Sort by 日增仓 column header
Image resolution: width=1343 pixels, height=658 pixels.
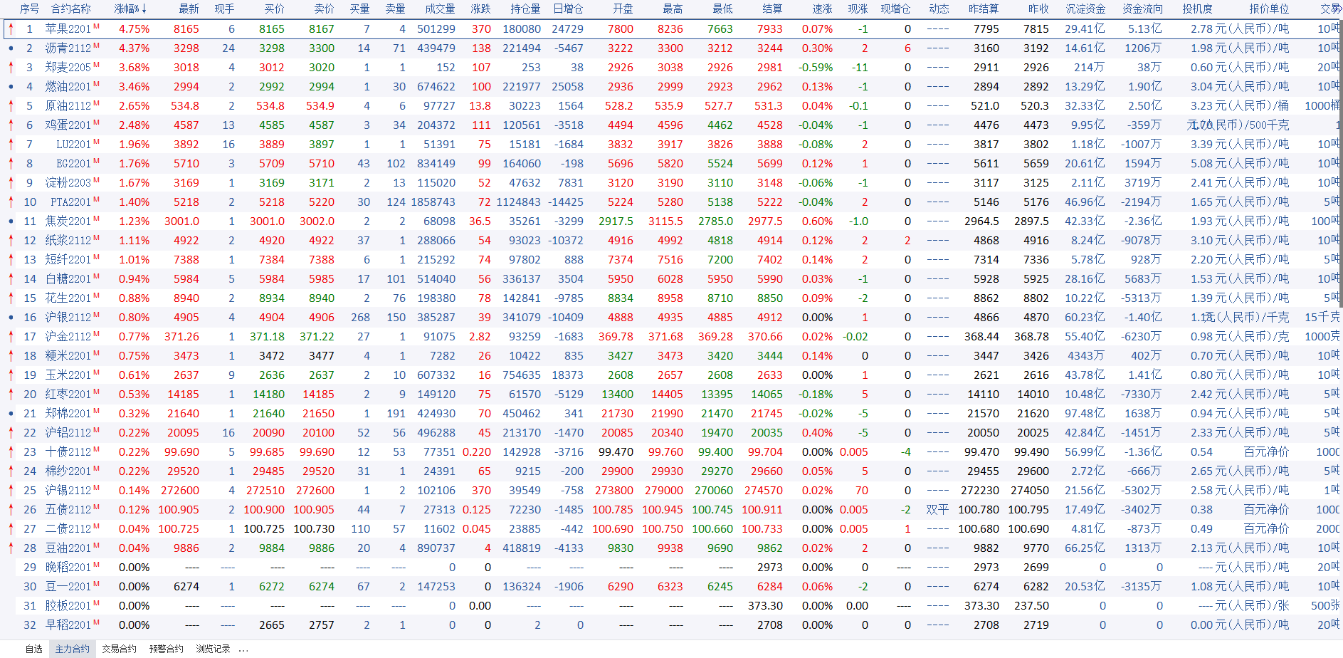pyautogui.click(x=568, y=9)
